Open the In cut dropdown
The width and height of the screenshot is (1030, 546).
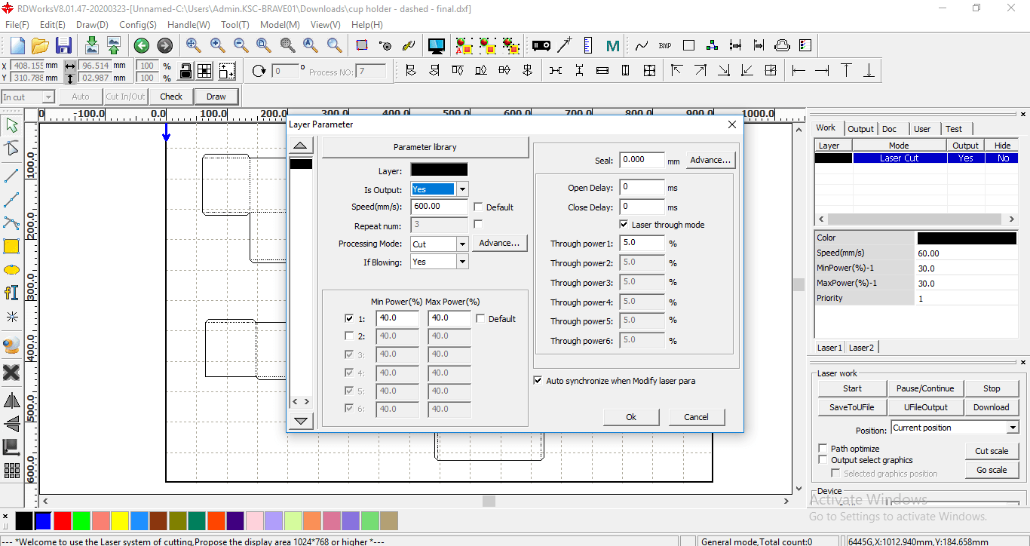(48, 97)
